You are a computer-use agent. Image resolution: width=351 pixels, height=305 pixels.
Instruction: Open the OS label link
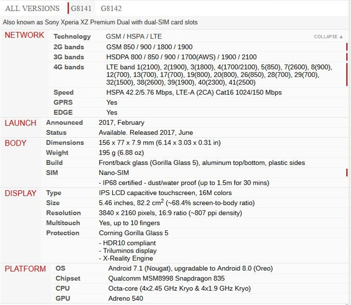point(61,268)
